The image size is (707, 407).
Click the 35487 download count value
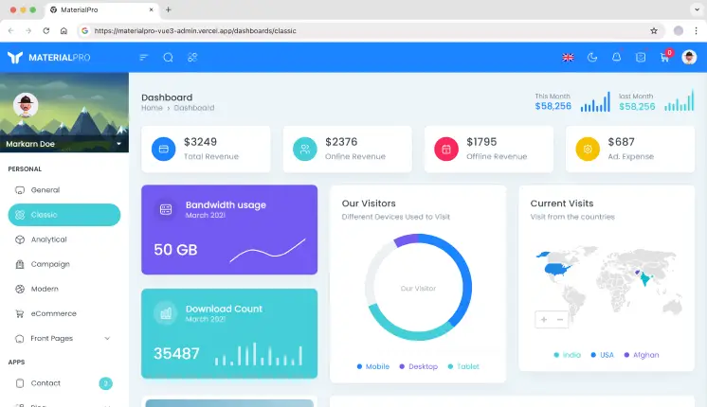[176, 353]
